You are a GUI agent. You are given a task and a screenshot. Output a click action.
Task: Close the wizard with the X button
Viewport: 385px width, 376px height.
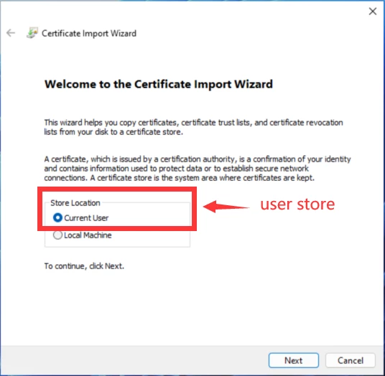[373, 11]
